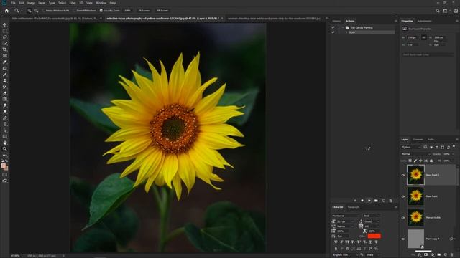
Task: Create a new group in the Layers panel
Action: [x=439, y=255]
